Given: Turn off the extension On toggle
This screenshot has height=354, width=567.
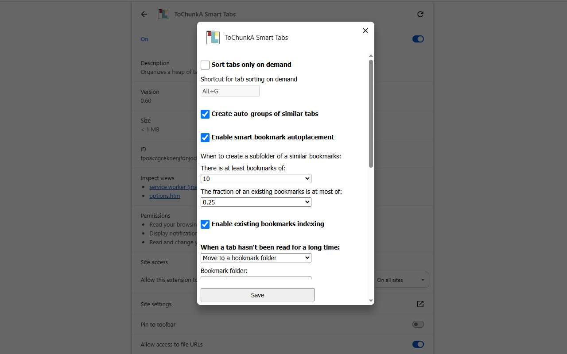Looking at the screenshot, I should (x=418, y=39).
